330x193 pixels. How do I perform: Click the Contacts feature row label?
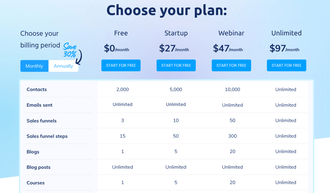pos(37,89)
